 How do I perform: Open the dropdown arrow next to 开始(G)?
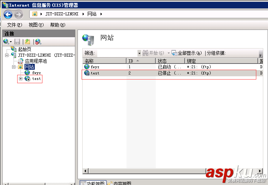coord(169,53)
